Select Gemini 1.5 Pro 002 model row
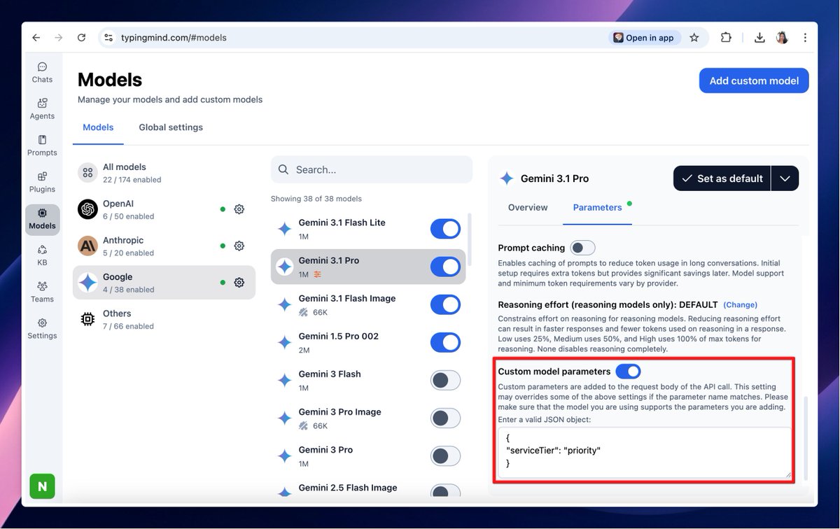840x529 pixels. click(x=368, y=342)
